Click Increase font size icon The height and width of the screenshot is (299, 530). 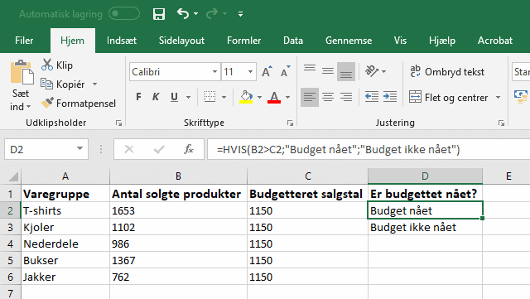tap(267, 71)
